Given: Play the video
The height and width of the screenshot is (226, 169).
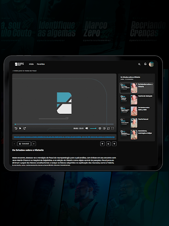Looking at the screenshot, I should pos(20,128).
